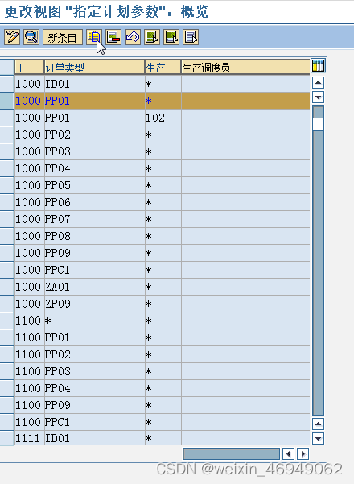Click the Select Block toolbar icon
Image resolution: width=354 pixels, height=484 pixels.
click(x=171, y=37)
